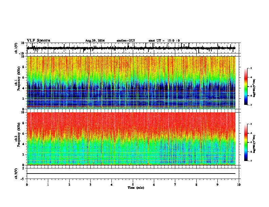Click time axis tick label "7"

175,185
